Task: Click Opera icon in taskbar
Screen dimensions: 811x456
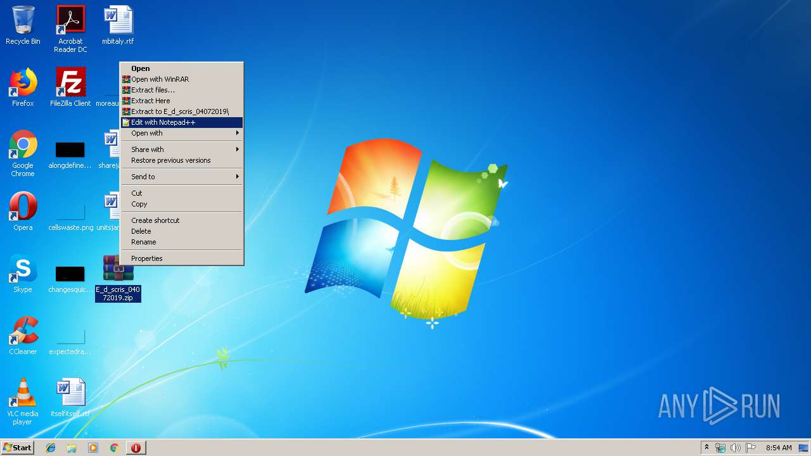Action: (136, 448)
